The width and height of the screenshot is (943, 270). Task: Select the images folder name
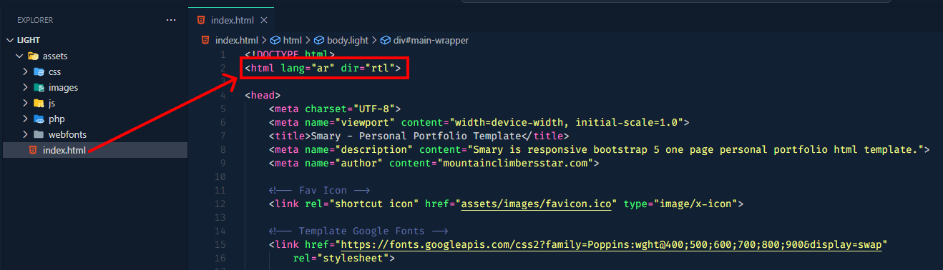[x=63, y=87]
